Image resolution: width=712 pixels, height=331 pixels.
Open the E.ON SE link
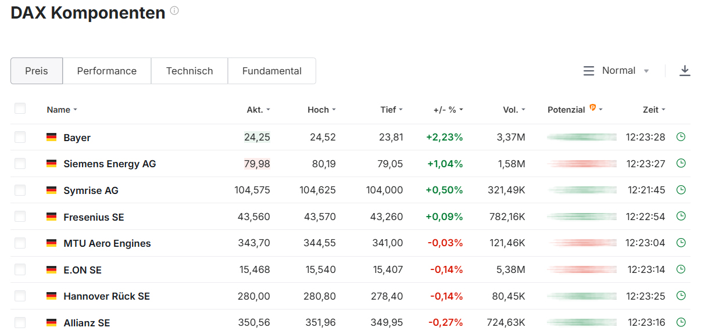pos(83,270)
